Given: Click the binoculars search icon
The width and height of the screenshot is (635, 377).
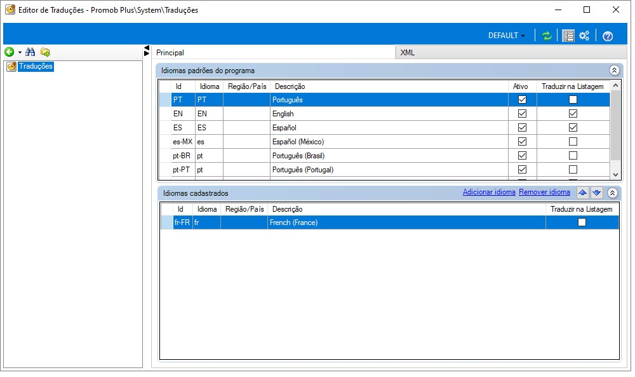Looking at the screenshot, I should 30,52.
